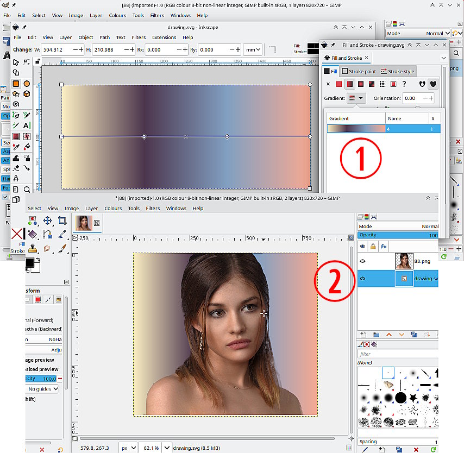Raise layer with the up arrow button
Viewport: 464px width, 453px height.
389,335
